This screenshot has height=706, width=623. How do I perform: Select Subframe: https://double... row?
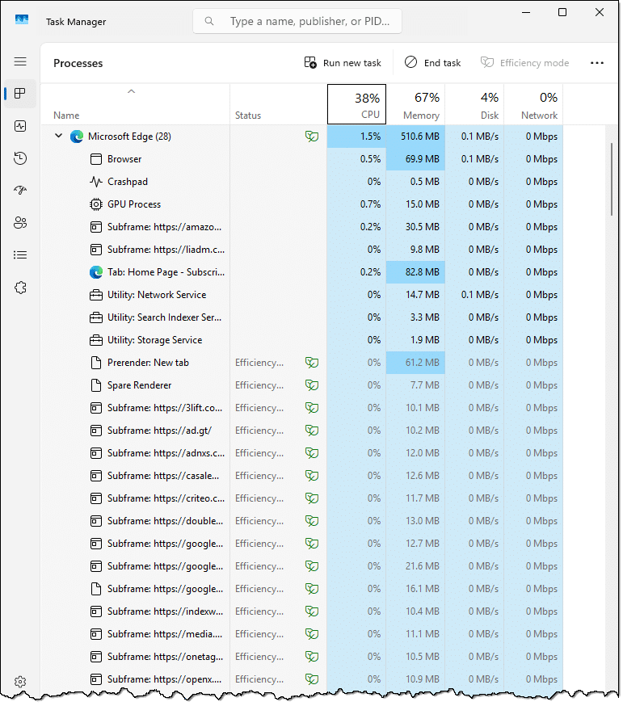click(302, 521)
